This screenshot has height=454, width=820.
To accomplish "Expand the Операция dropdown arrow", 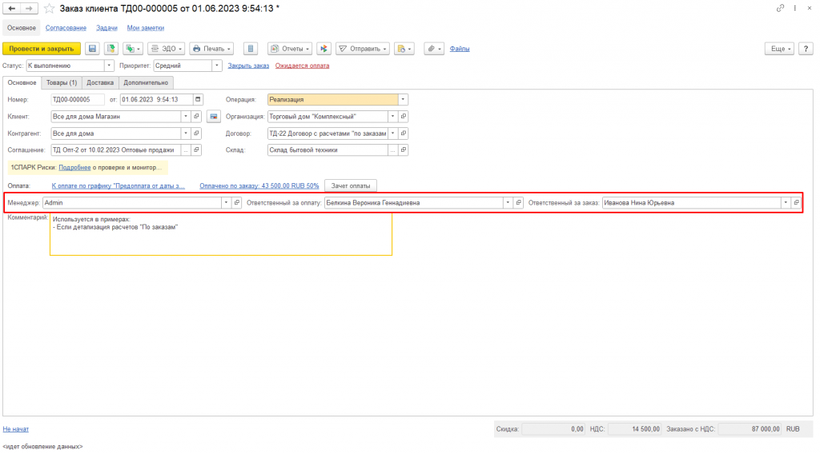I will coord(403,99).
